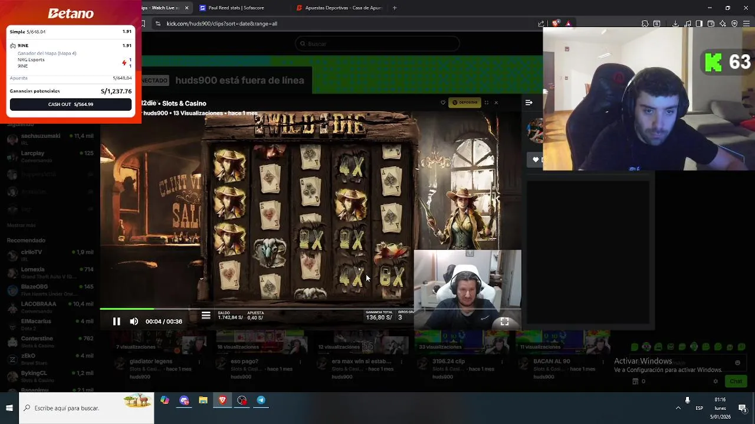
Task: Open Leo AI sparkle icon in toolbar
Action: point(723,24)
